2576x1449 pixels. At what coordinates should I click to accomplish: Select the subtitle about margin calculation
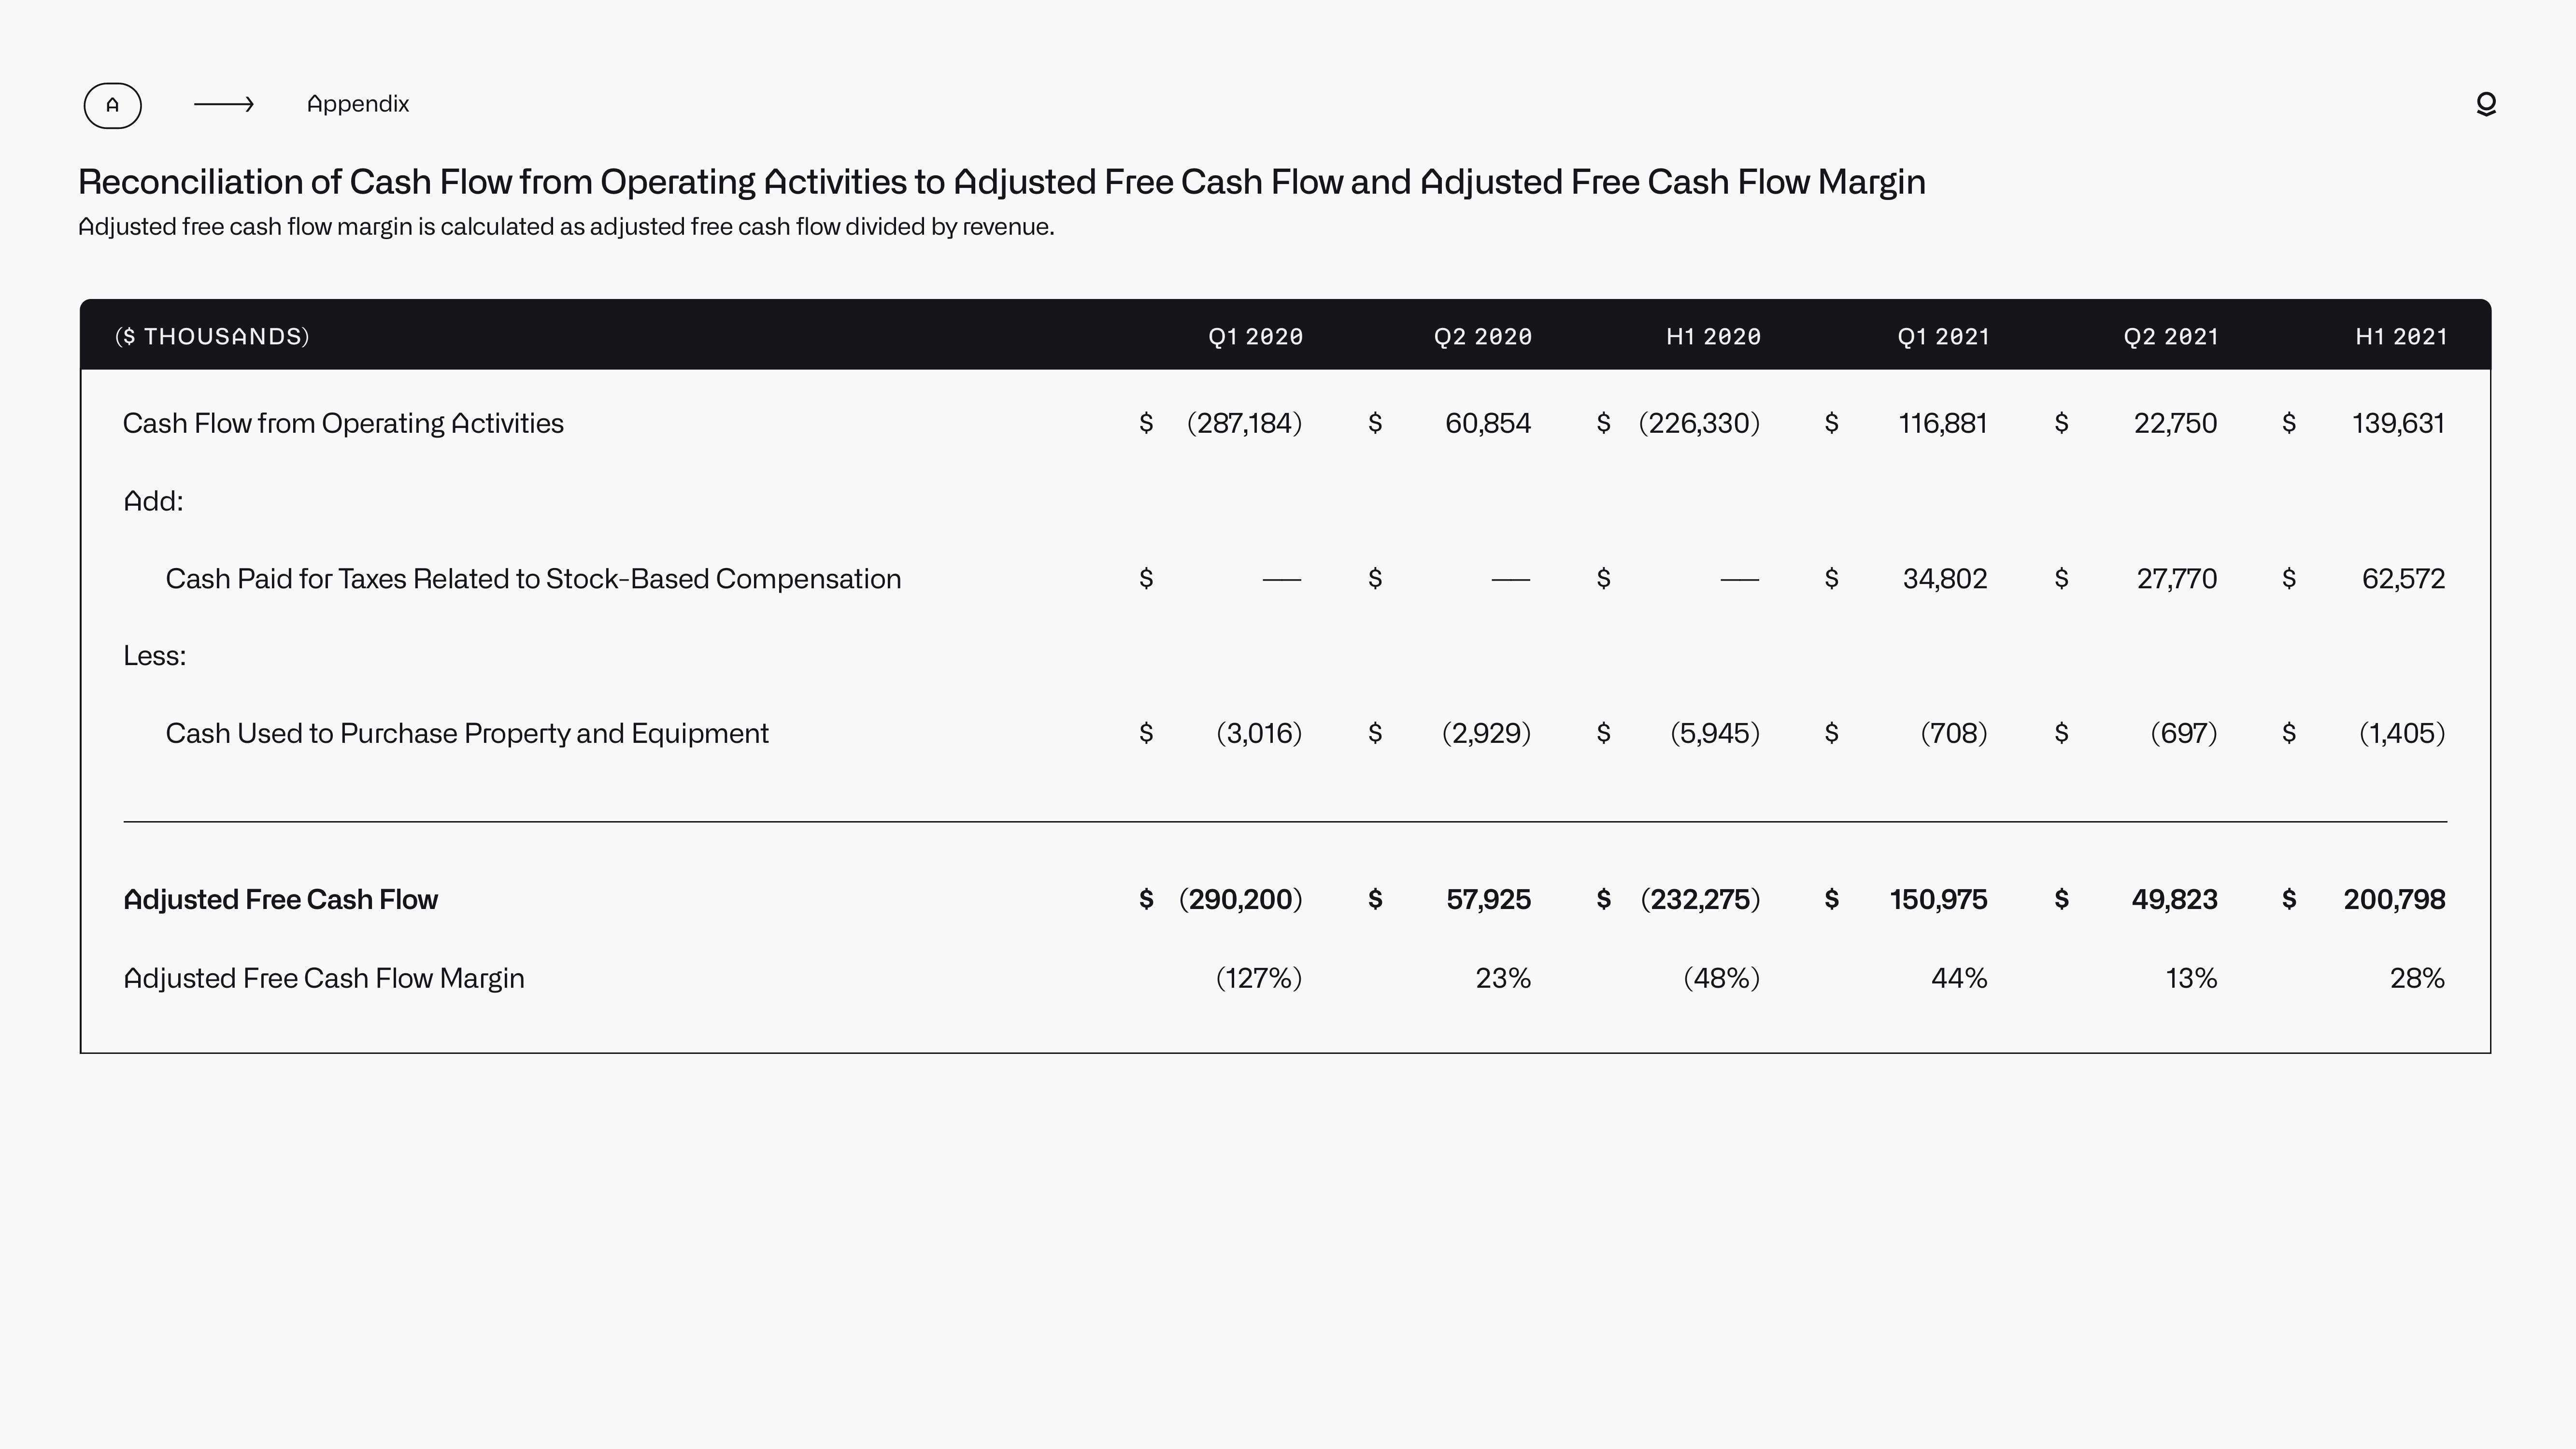566,227
